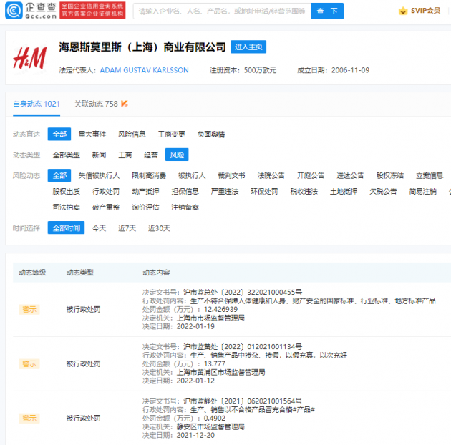Filter by 简易注销

pyautogui.click(x=423, y=192)
